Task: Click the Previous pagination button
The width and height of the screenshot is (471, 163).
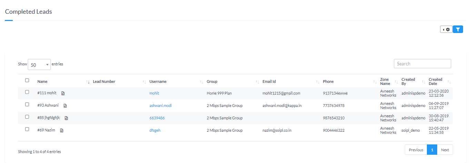Action: click(416, 150)
